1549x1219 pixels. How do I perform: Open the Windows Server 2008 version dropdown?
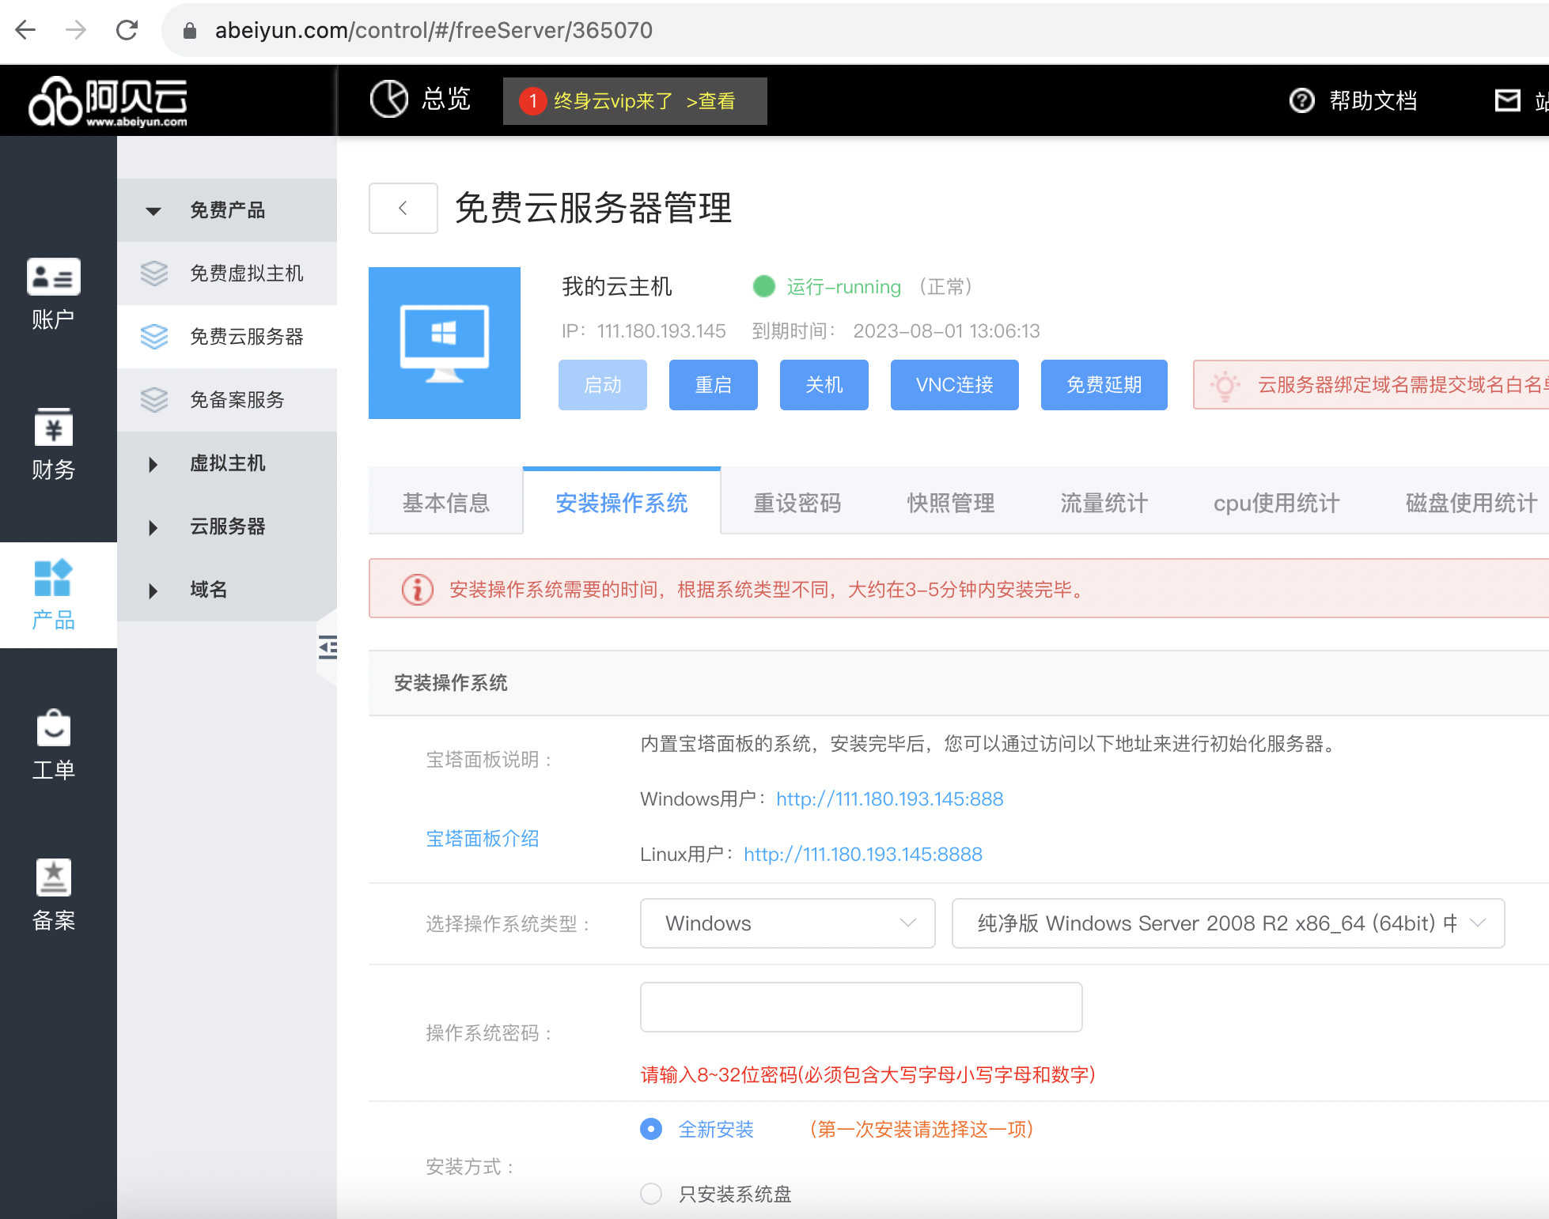[1227, 923]
